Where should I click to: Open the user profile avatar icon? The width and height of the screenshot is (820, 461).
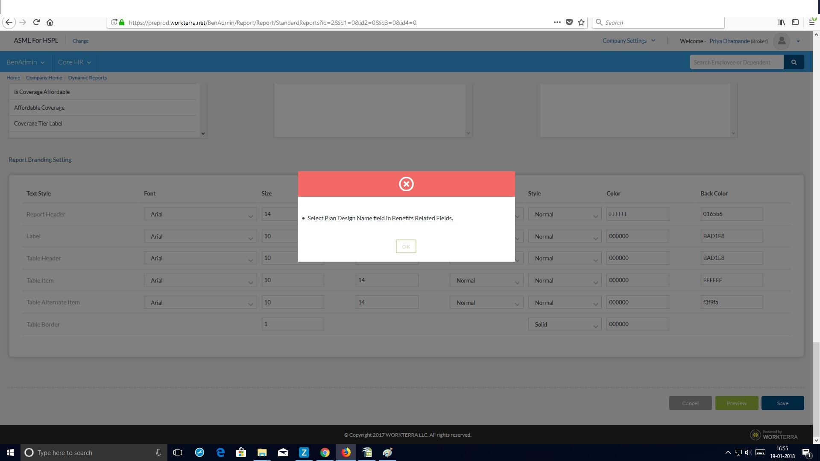click(x=782, y=41)
